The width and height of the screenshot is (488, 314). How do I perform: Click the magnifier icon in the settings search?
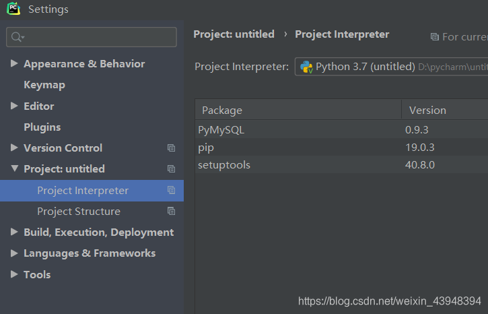(17, 37)
